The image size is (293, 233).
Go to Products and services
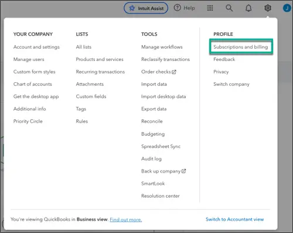click(x=100, y=59)
